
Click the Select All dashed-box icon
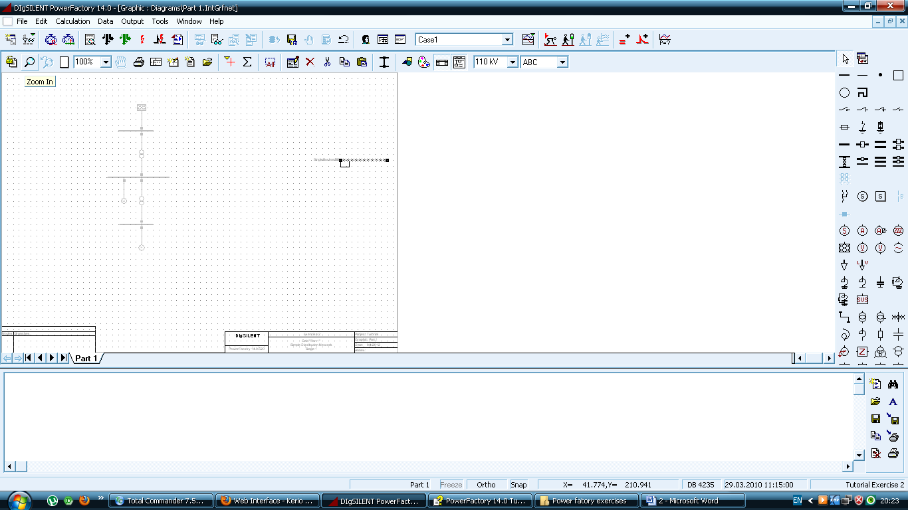click(270, 62)
